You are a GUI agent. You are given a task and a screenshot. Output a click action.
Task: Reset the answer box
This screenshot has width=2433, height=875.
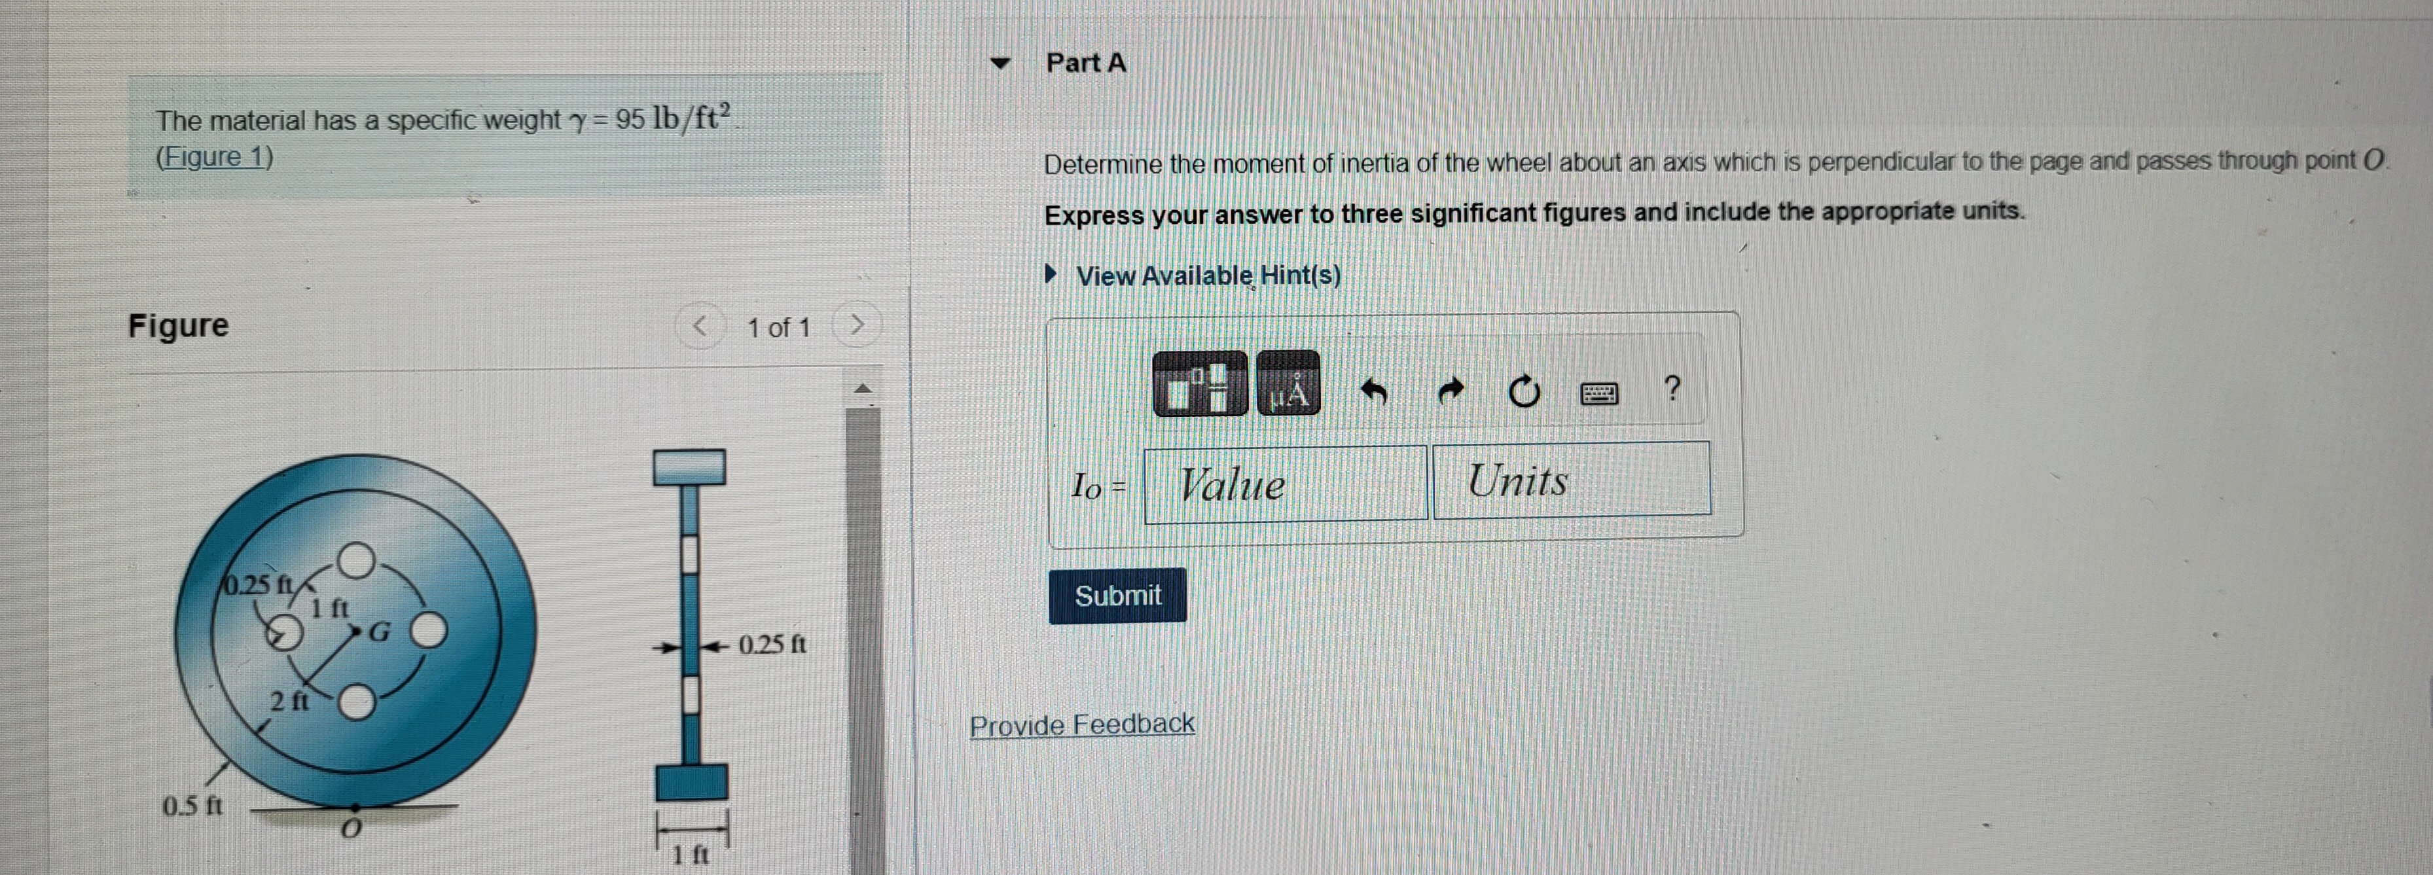[x=1523, y=390]
